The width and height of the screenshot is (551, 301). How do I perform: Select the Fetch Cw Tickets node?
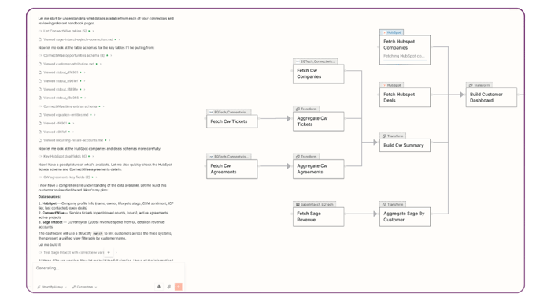point(232,121)
